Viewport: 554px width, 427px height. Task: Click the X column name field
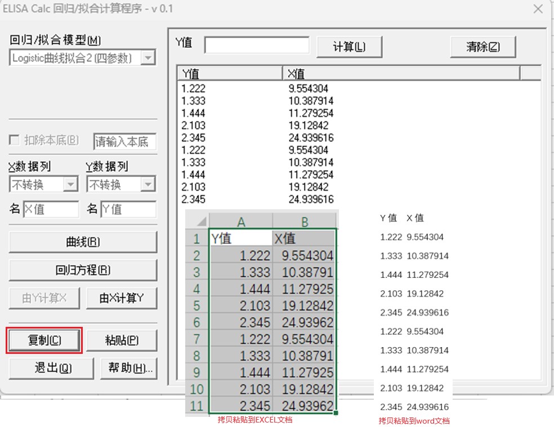pyautogui.click(x=51, y=210)
